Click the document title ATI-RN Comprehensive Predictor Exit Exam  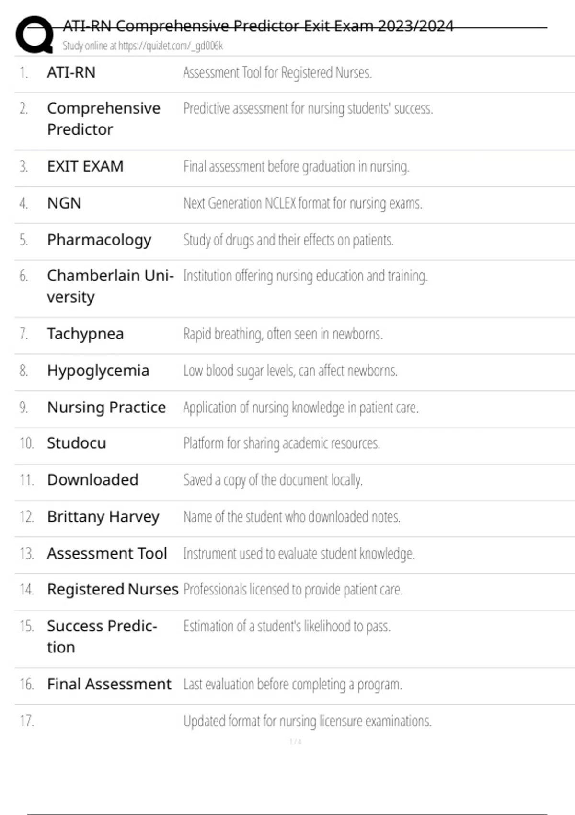pos(258,26)
